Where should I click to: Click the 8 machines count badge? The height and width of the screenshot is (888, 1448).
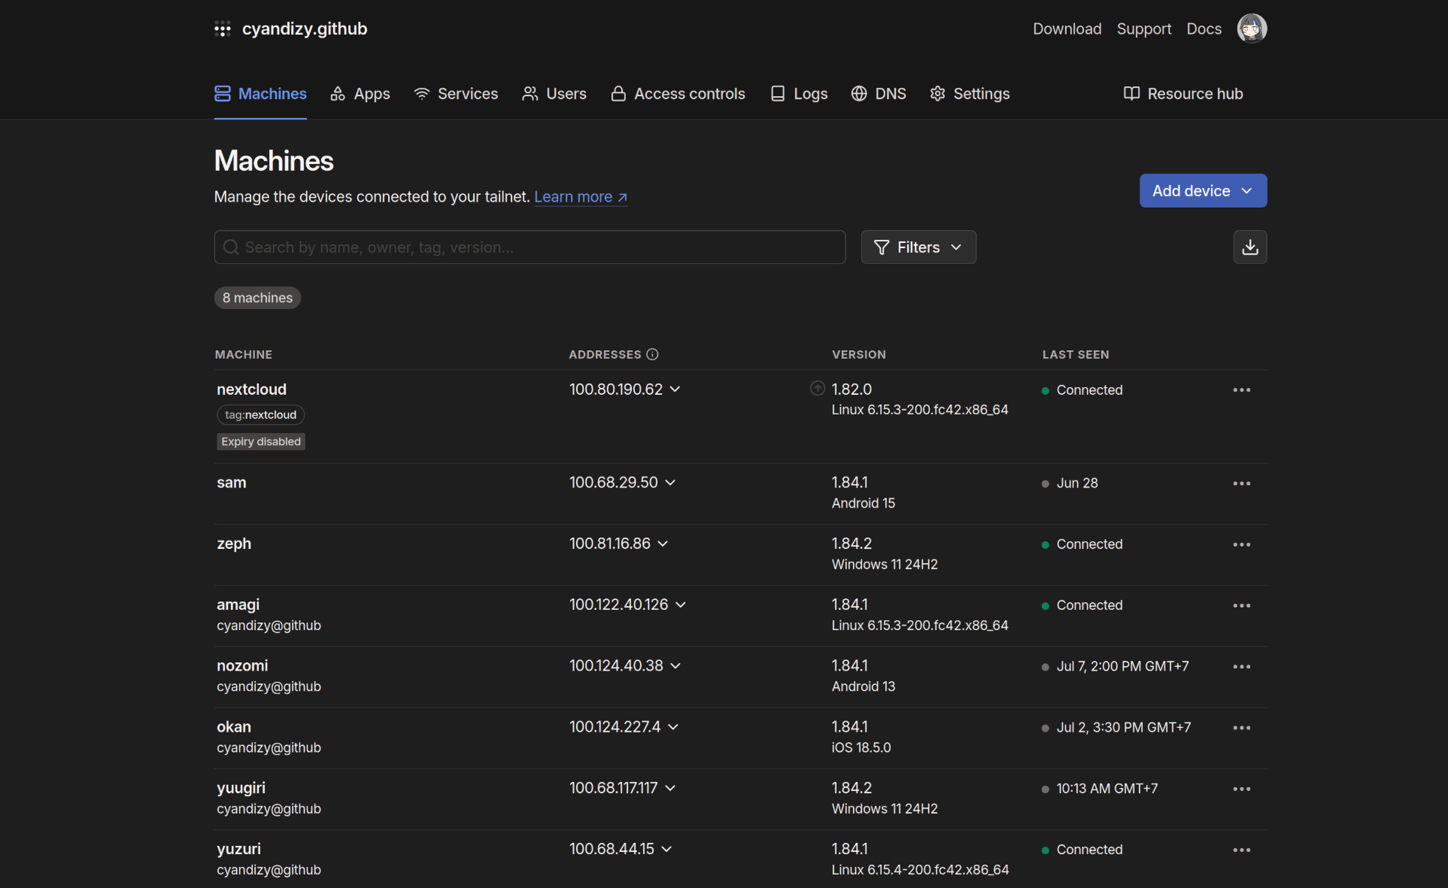(x=257, y=298)
